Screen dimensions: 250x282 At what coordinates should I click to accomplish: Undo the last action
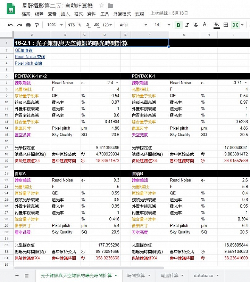coord(11,25)
